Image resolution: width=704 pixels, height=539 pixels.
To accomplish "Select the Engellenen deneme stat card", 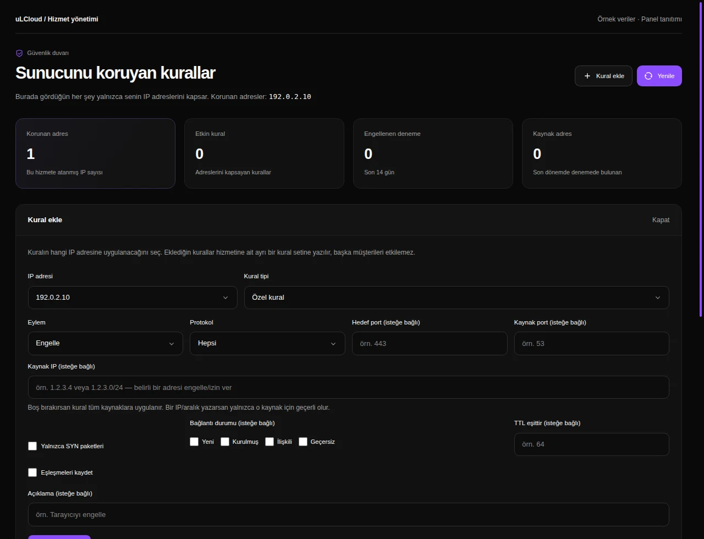I will 433,153.
